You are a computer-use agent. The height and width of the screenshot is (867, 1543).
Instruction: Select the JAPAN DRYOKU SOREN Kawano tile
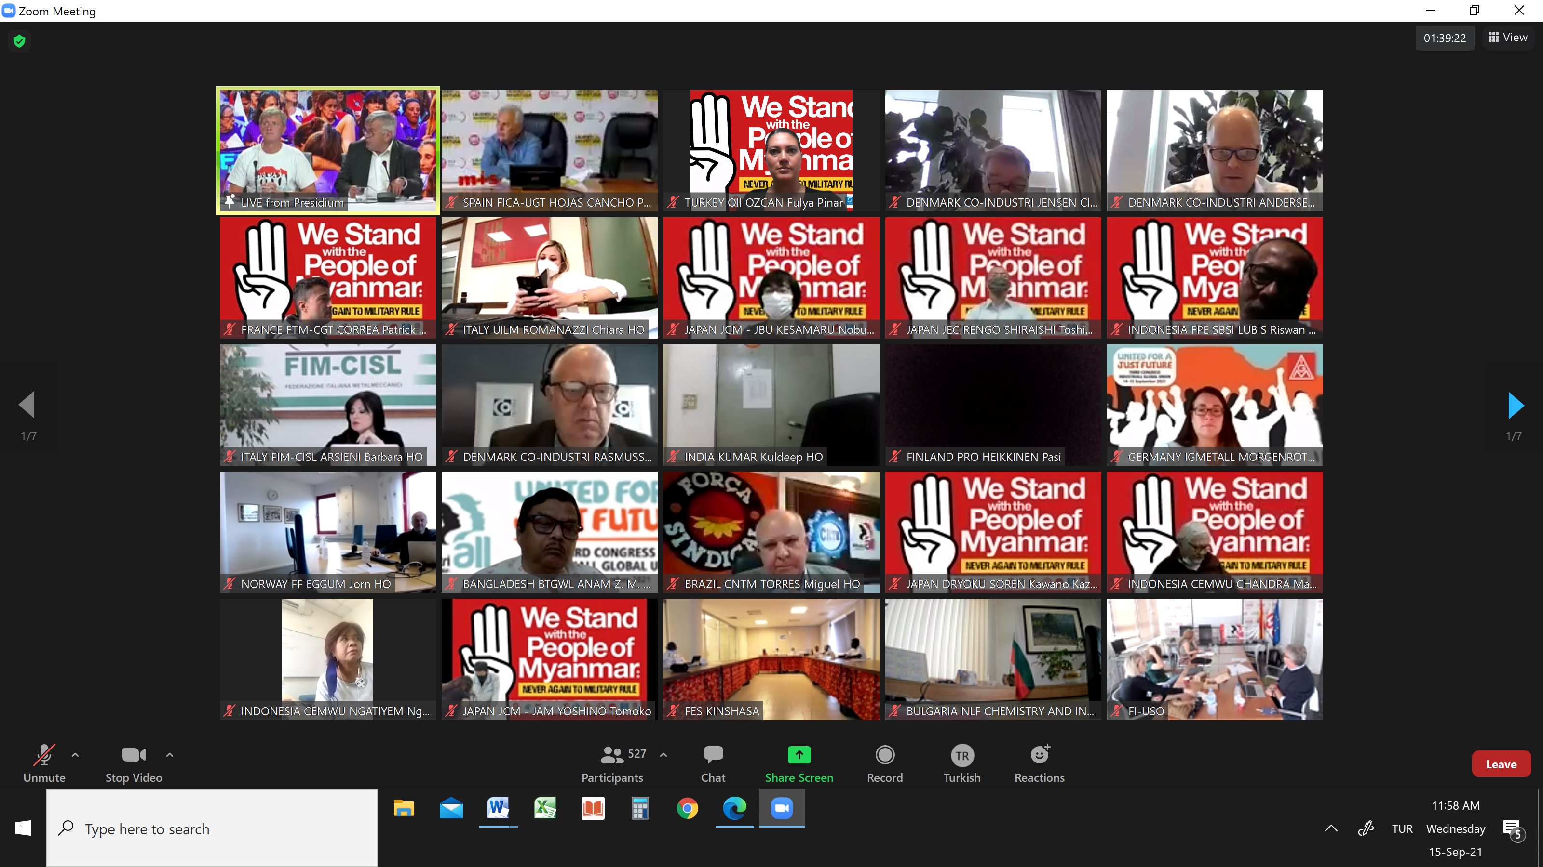[993, 533]
